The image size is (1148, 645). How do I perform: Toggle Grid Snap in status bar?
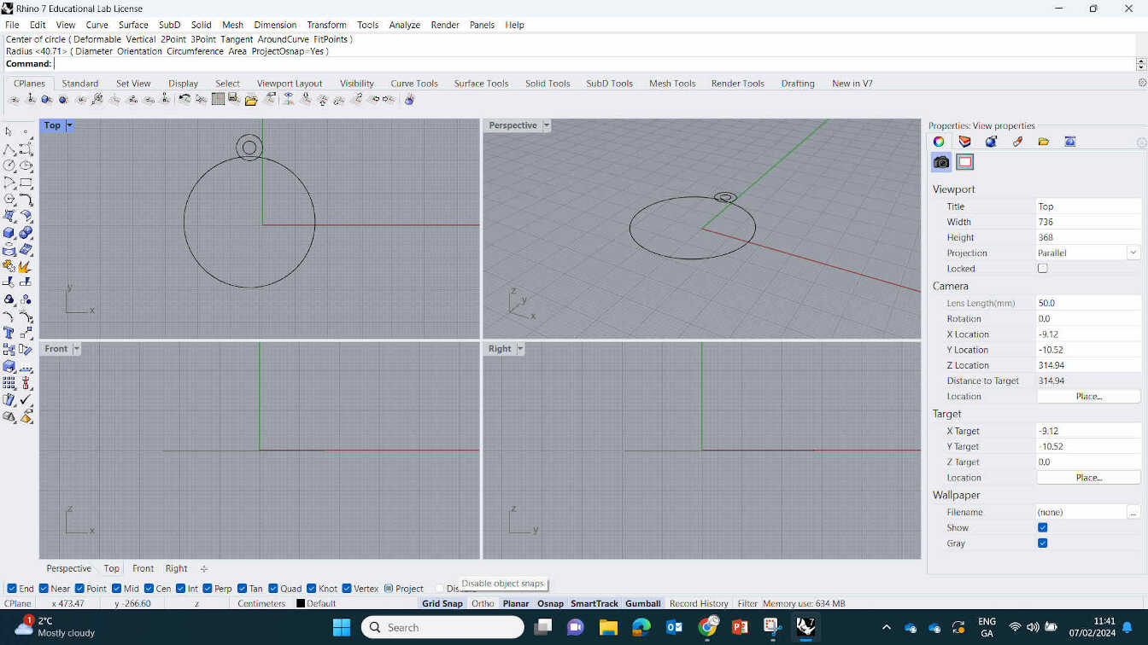point(442,603)
